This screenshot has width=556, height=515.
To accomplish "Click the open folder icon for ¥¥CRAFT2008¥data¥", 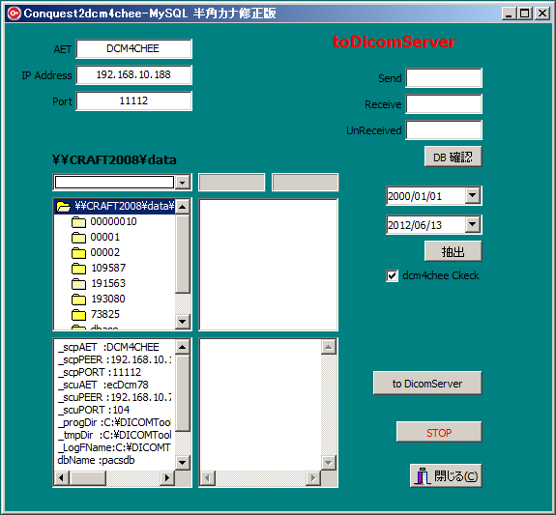I will [x=64, y=206].
